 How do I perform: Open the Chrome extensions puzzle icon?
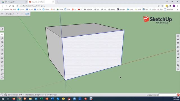pos(170,6)
